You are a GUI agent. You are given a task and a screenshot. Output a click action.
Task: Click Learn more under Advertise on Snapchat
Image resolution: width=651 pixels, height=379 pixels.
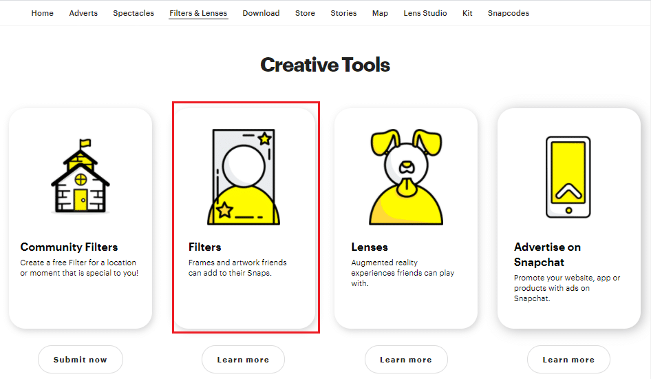coord(569,360)
